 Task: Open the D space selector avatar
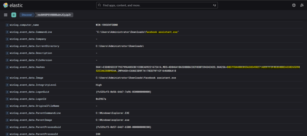tap(13, 15)
